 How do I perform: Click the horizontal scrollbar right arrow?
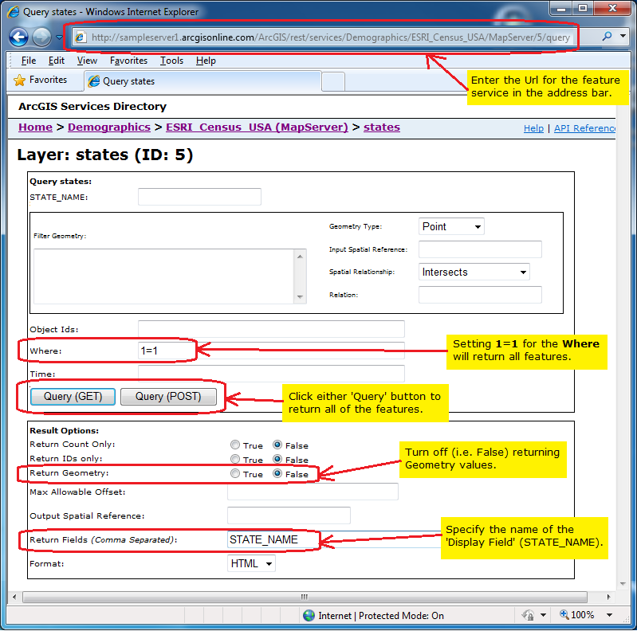[x=608, y=597]
